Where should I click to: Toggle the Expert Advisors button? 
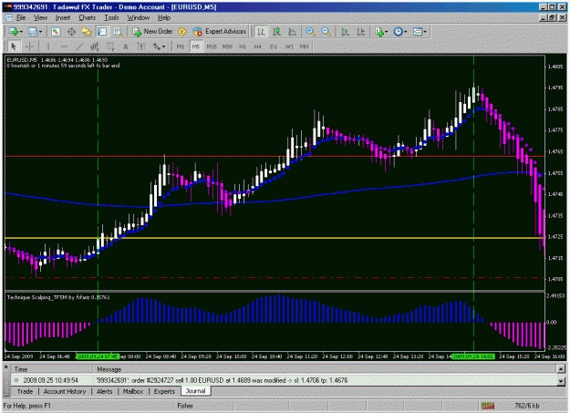click(x=220, y=32)
